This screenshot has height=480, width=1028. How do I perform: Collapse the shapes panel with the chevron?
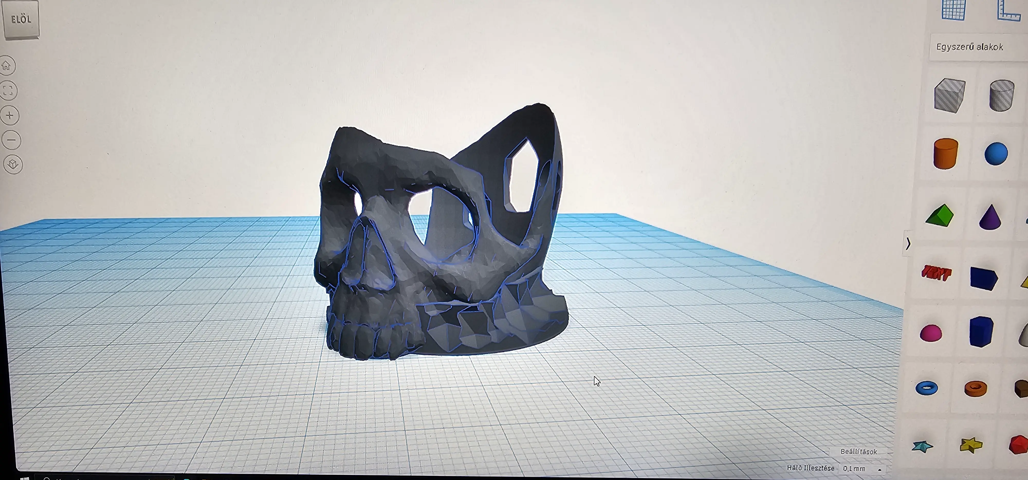(x=909, y=243)
